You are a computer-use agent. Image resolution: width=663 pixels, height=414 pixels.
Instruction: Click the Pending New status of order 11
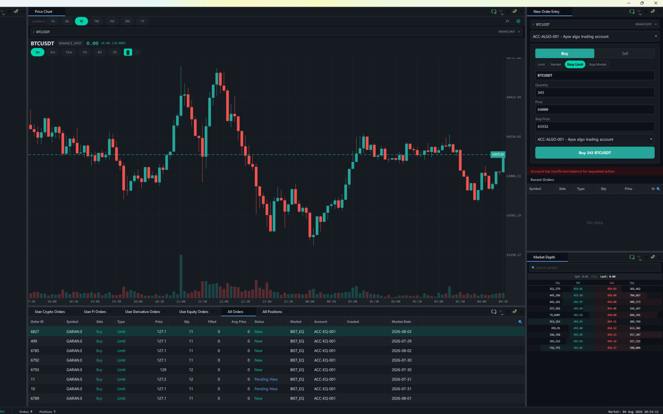click(266, 379)
